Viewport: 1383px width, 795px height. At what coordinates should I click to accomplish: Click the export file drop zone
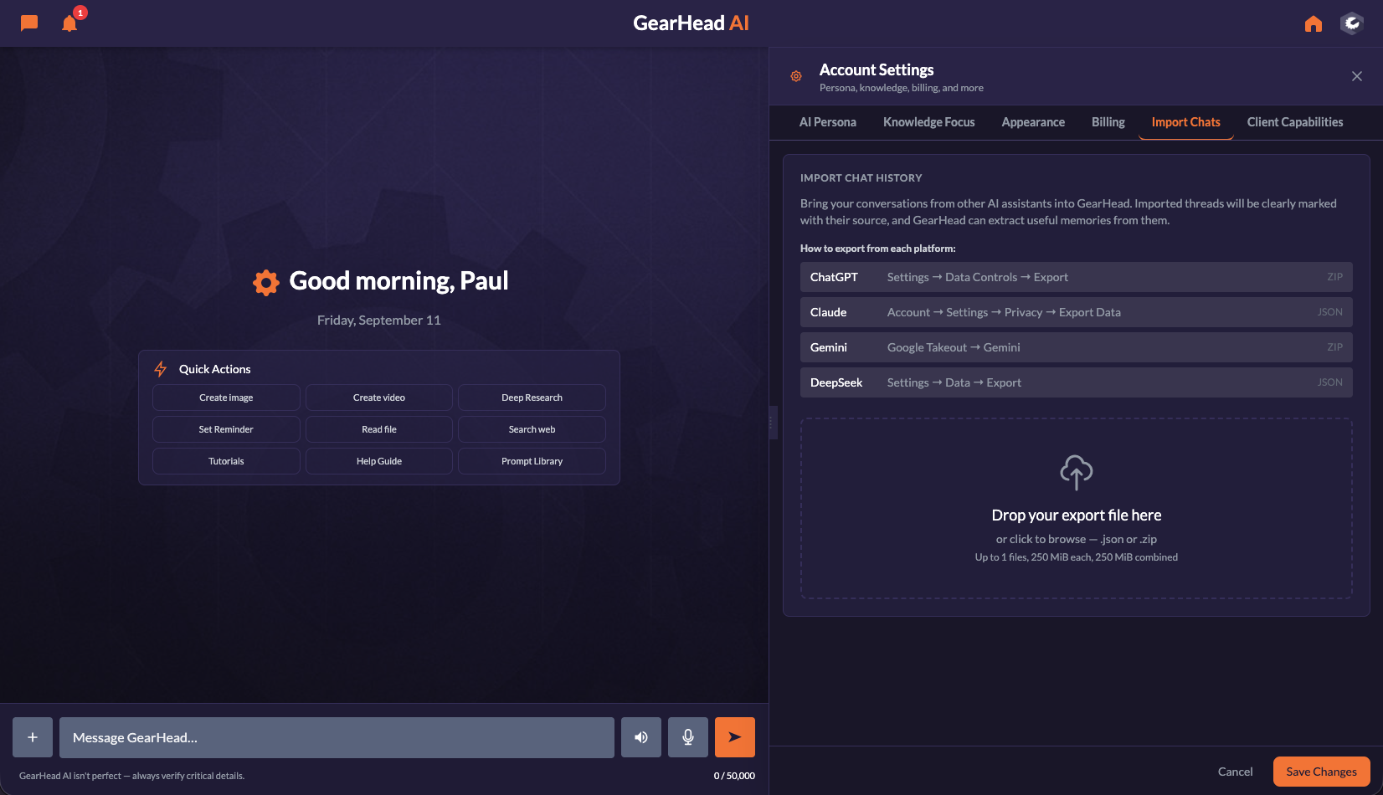point(1077,509)
